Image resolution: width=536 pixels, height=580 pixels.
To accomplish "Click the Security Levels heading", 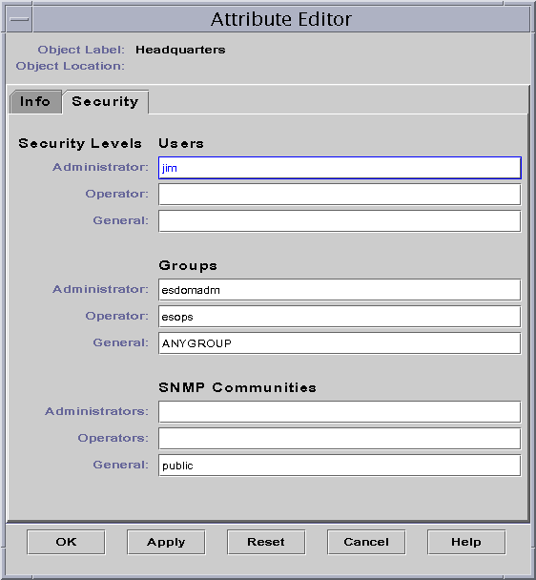I will [x=80, y=143].
